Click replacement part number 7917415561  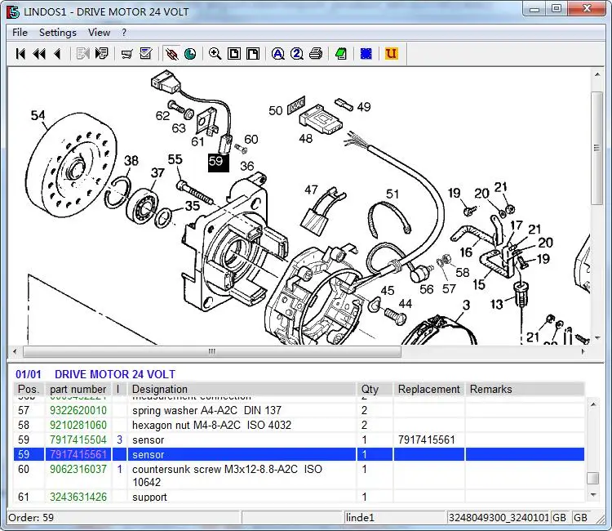pos(426,440)
